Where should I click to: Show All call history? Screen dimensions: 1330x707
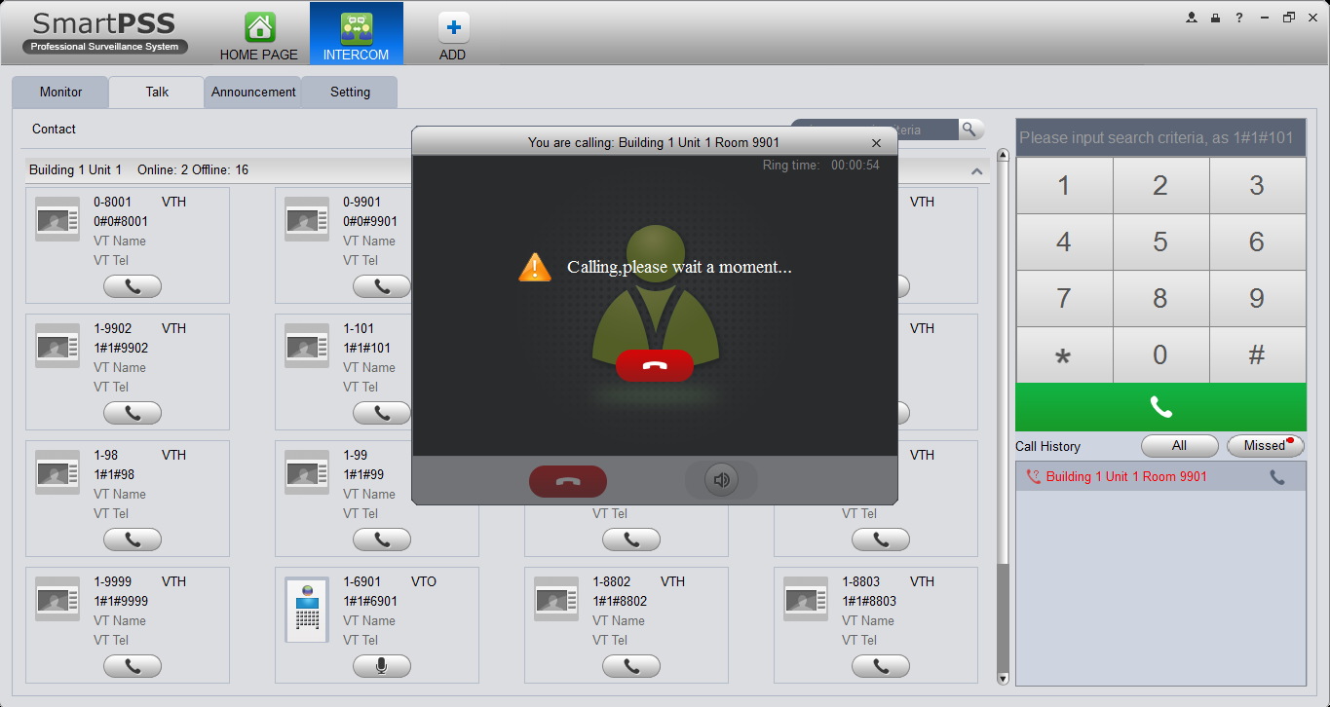[1180, 446]
